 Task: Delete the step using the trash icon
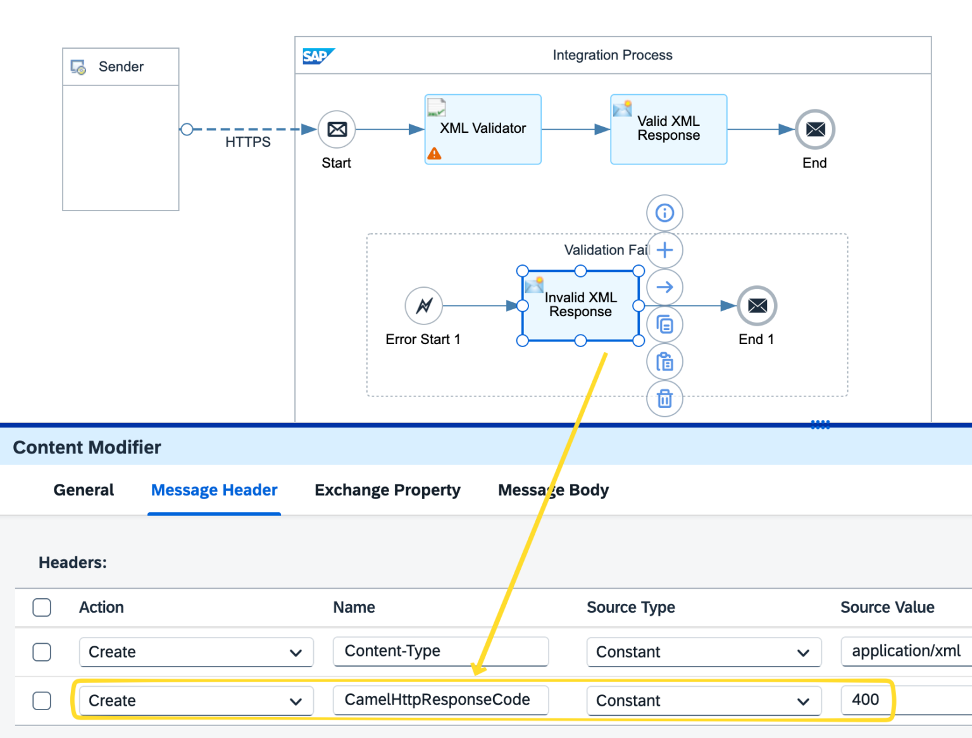coord(664,398)
